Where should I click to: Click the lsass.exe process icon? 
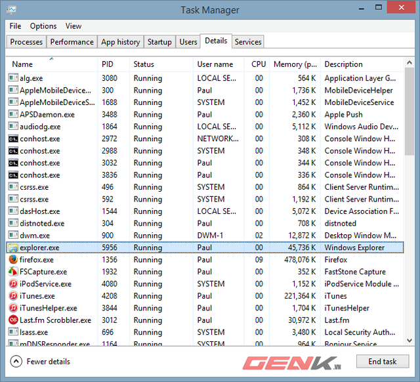tap(13, 332)
